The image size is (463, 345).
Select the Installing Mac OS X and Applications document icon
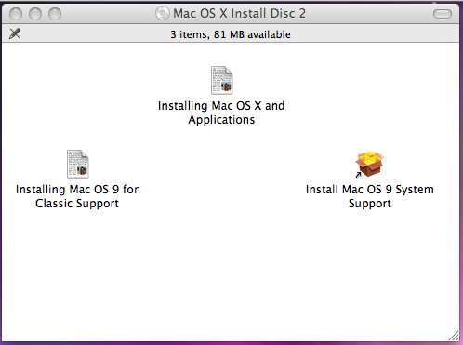coord(222,80)
